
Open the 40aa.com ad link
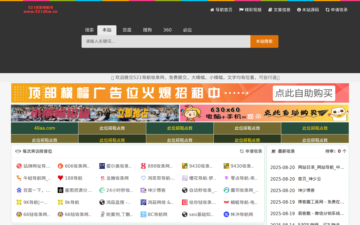(45, 128)
